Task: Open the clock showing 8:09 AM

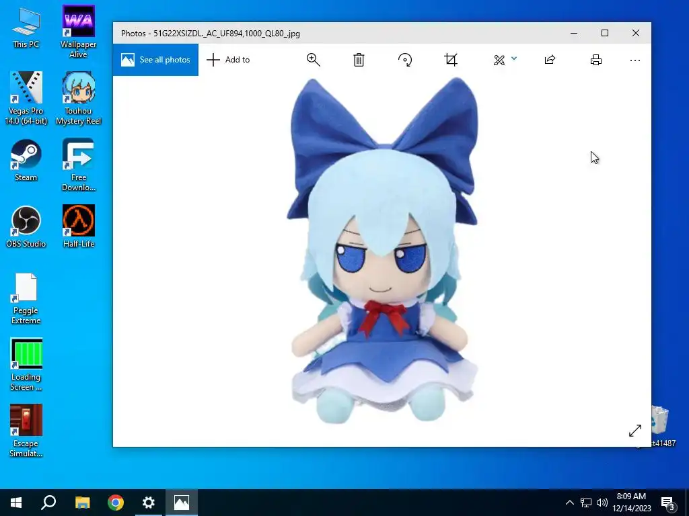Action: [x=632, y=503]
